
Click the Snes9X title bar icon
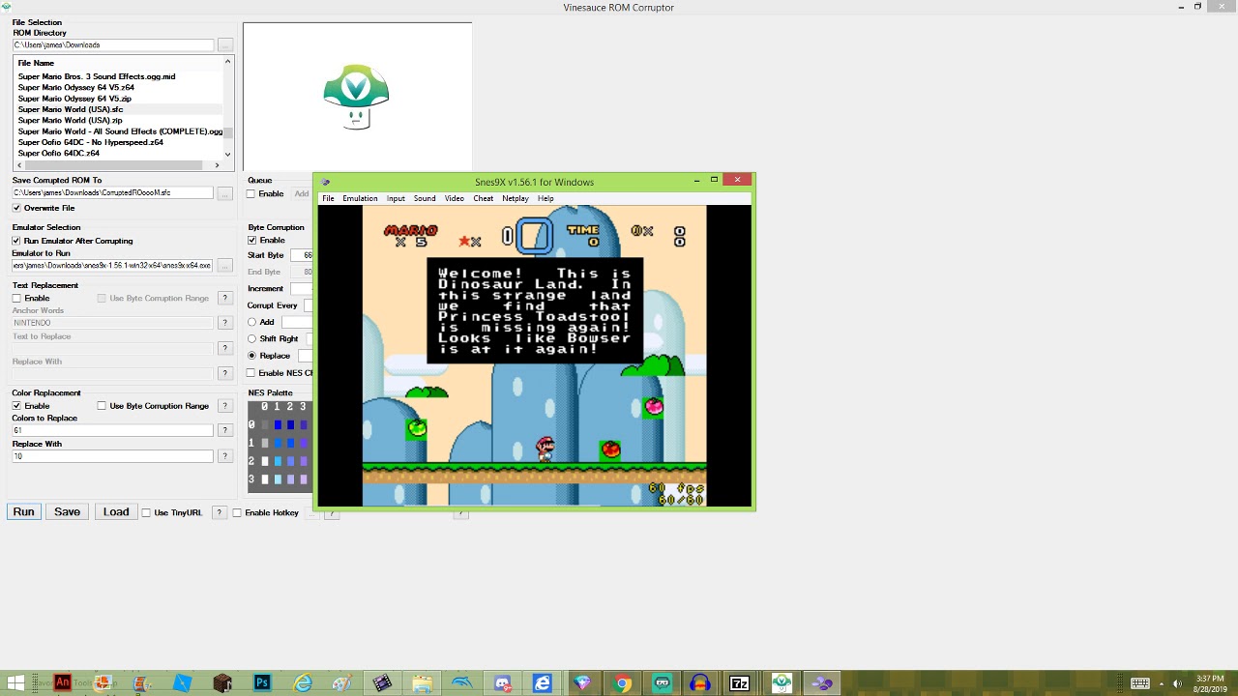click(325, 182)
